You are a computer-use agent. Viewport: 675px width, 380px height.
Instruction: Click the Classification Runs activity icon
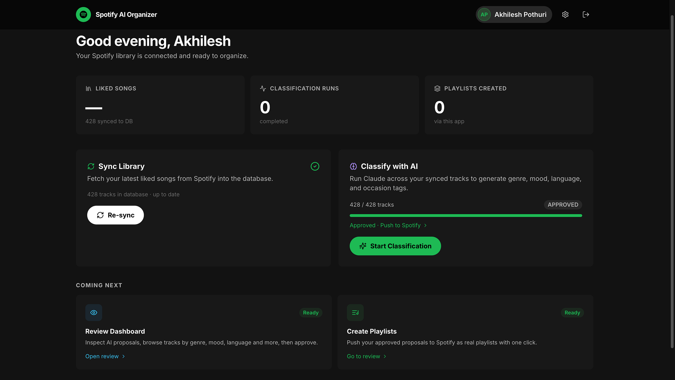(263, 89)
